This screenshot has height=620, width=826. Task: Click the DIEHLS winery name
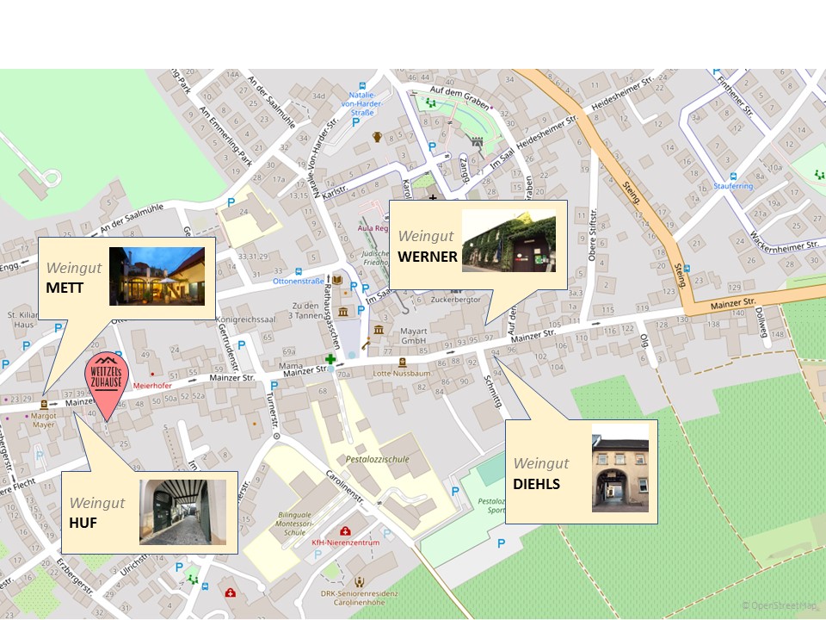[x=536, y=484]
